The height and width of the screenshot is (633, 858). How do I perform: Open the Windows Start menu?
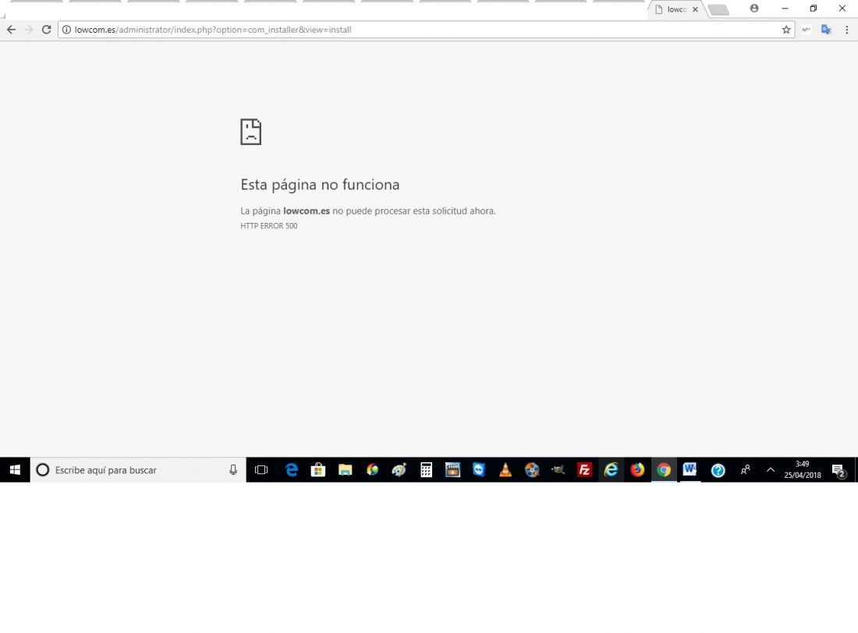coord(15,470)
